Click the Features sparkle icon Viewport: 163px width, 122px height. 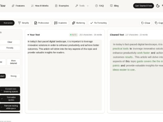[13, 6]
